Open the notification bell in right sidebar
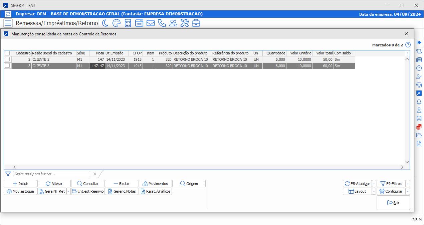The height and width of the screenshot is (225, 424). (419, 102)
